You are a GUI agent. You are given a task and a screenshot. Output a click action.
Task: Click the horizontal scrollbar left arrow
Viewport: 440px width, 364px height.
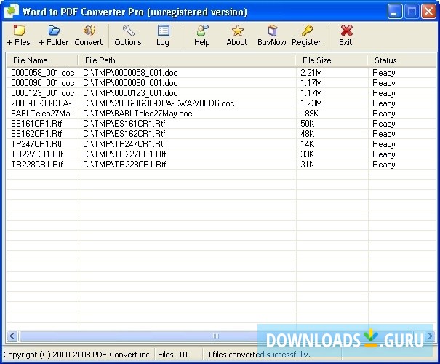click(x=12, y=336)
